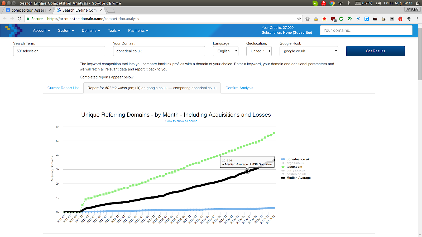
Task: Select the Report for 50" television tab
Action: 152,88
